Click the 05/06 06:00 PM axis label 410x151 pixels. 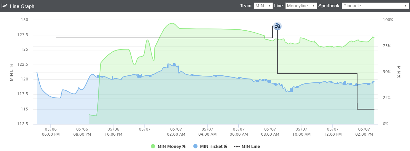[x=51, y=132]
